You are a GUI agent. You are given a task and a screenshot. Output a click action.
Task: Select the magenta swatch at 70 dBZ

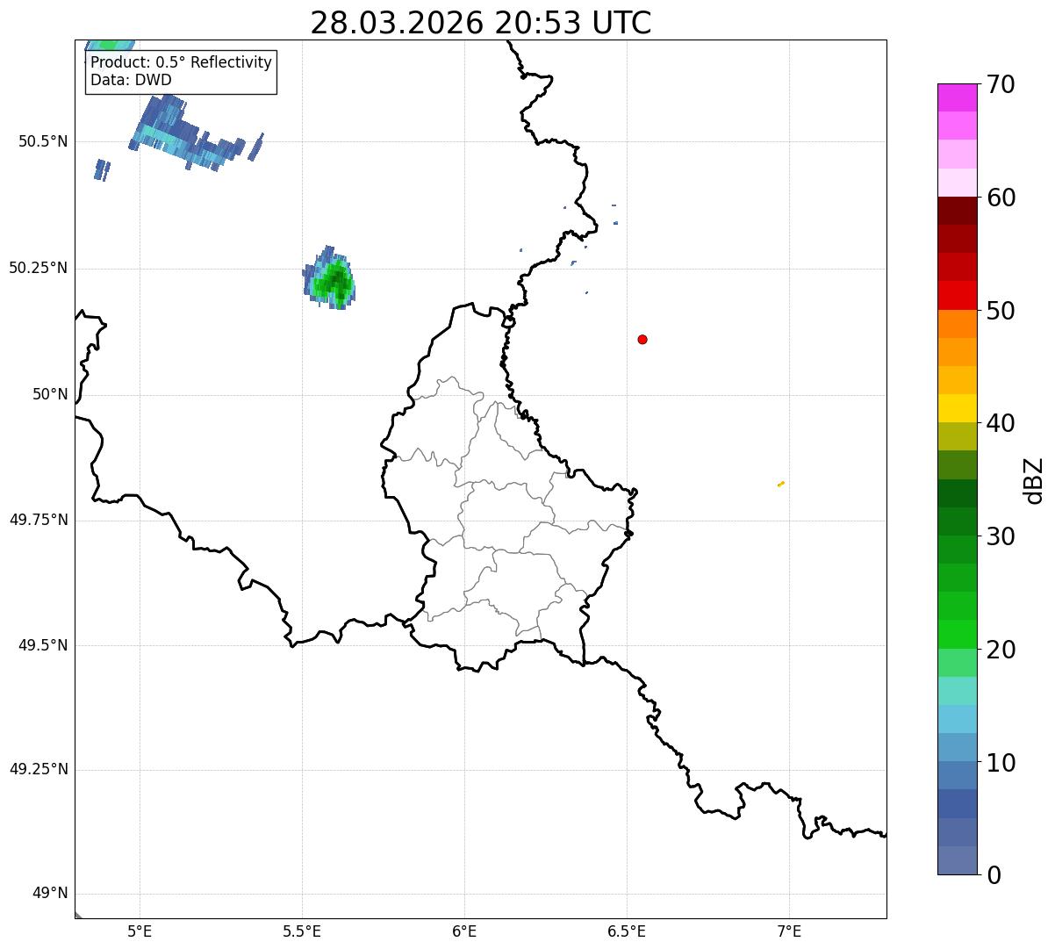point(957,97)
